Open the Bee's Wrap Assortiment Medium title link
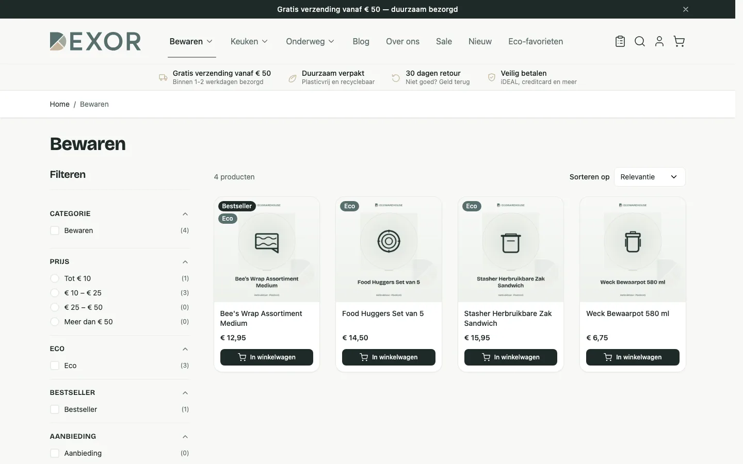 (261, 319)
